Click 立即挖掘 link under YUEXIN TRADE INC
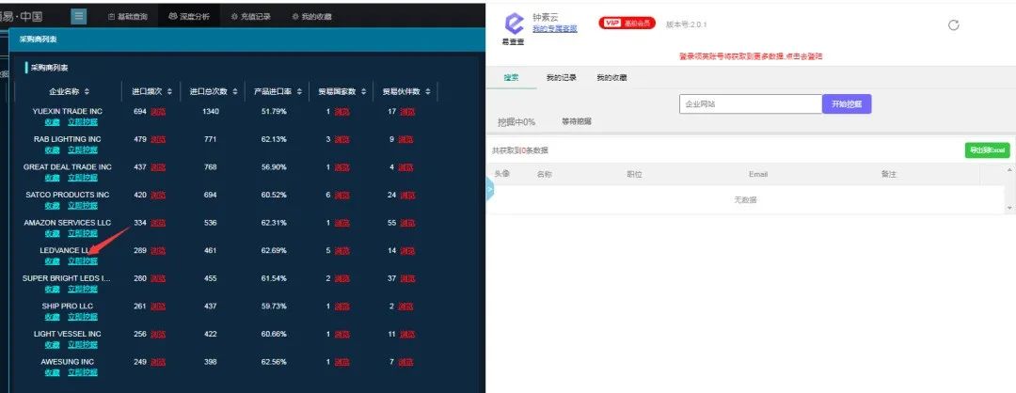 pyautogui.click(x=82, y=121)
